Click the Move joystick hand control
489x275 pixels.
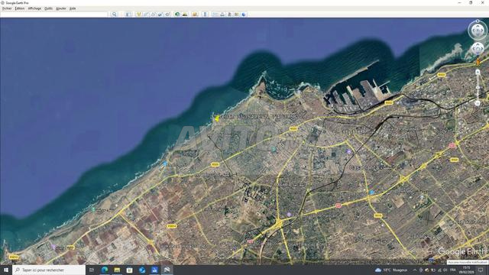click(478, 49)
